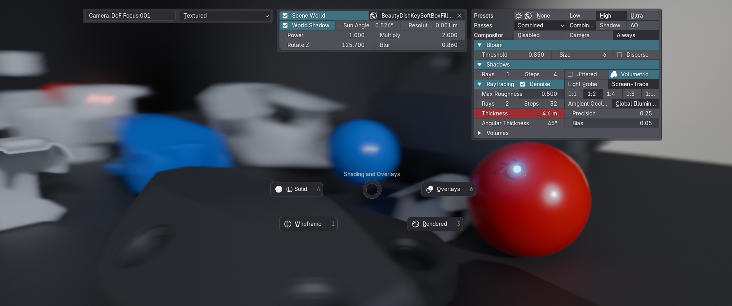Image resolution: width=732 pixels, height=306 pixels.
Task: Click the Raytracing Steps field
Action: coord(541,104)
